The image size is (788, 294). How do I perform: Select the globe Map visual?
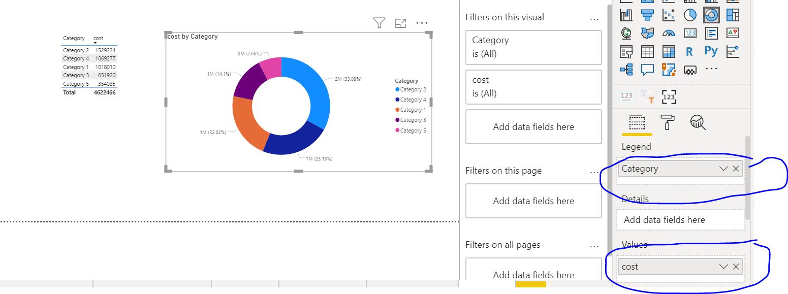(x=625, y=33)
